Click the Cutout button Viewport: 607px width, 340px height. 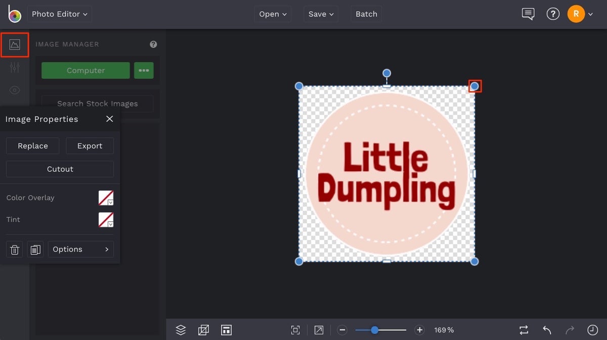point(60,169)
